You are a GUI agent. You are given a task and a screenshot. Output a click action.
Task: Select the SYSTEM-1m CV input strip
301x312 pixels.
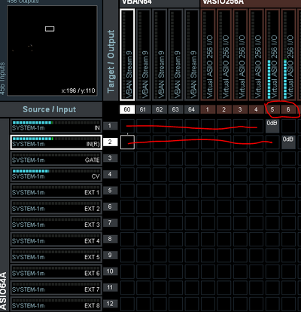(x=56, y=174)
